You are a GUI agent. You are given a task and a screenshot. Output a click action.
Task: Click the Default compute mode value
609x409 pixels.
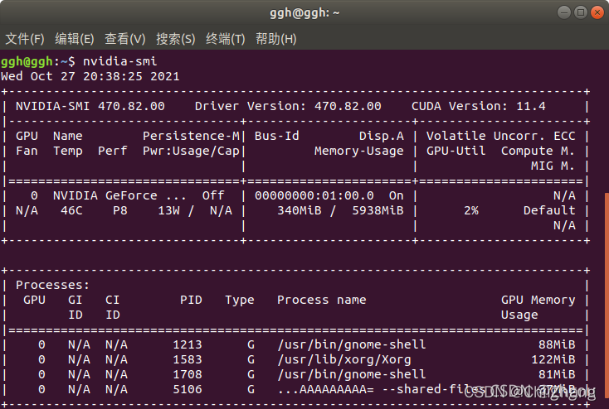click(x=549, y=210)
